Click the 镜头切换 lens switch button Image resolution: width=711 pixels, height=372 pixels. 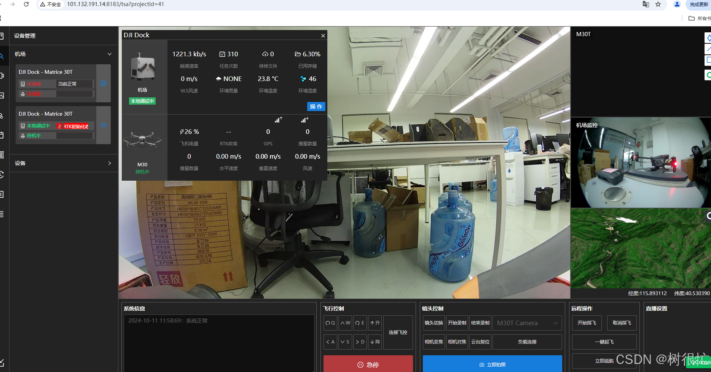(434, 323)
